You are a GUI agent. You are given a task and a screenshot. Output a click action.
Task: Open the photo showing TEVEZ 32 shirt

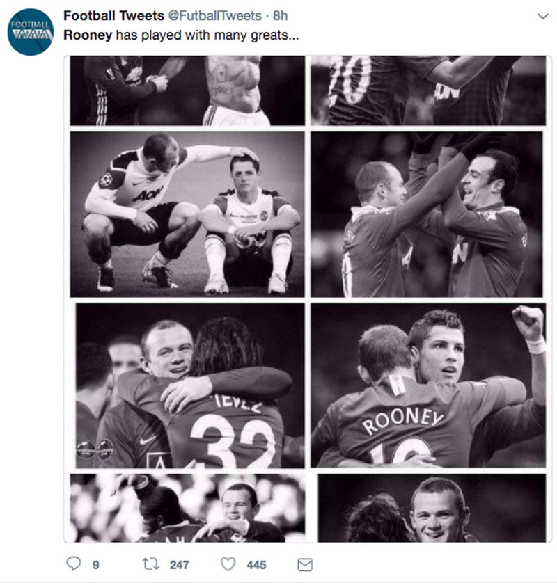click(x=187, y=385)
